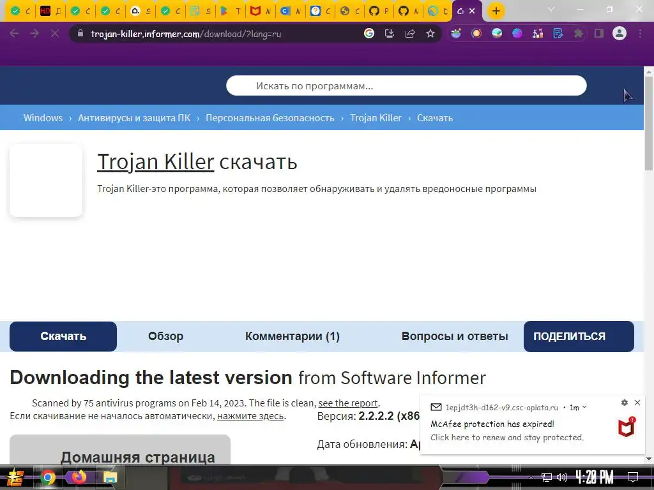Click the Google icon in the address bar
The height and width of the screenshot is (490, 654).
[x=369, y=33]
